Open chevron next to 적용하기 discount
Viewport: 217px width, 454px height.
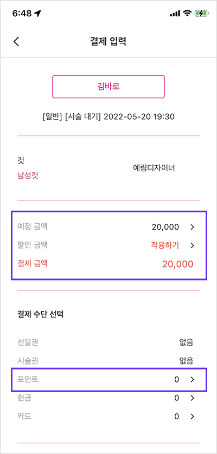coord(192,245)
